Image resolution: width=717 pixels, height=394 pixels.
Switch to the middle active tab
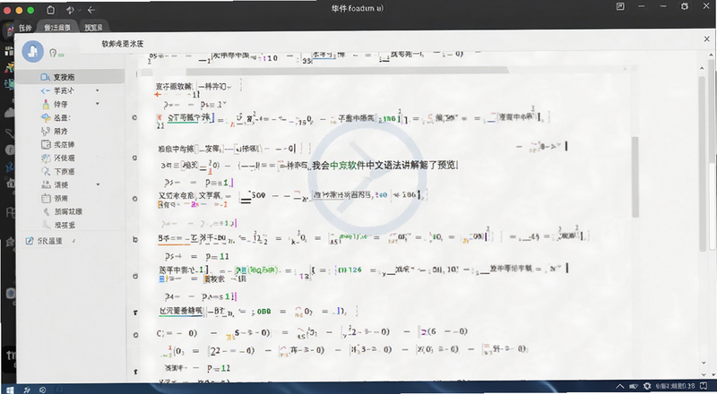pyautogui.click(x=57, y=28)
